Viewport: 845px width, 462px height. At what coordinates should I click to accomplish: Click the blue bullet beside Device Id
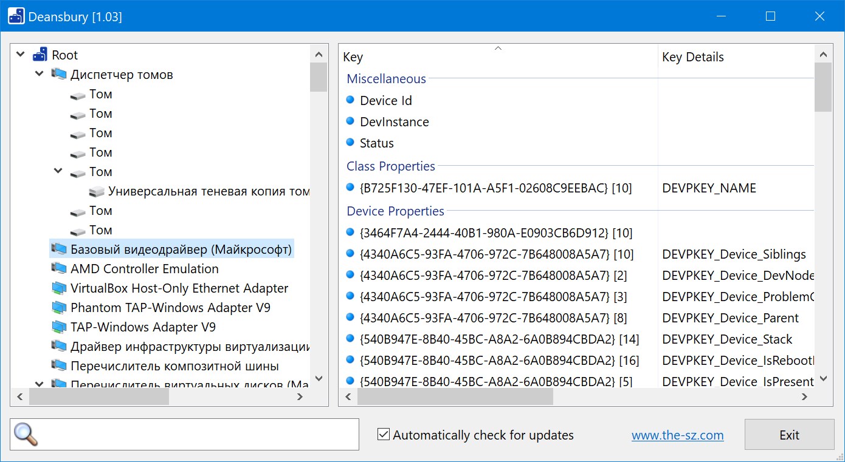pos(350,100)
